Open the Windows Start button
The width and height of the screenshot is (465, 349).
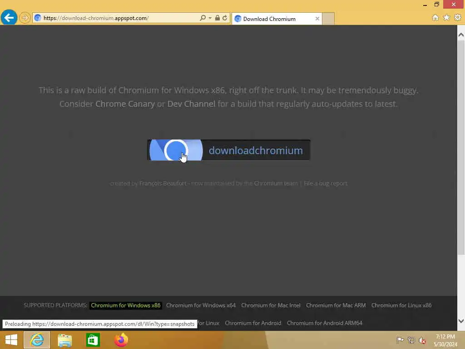click(11, 340)
